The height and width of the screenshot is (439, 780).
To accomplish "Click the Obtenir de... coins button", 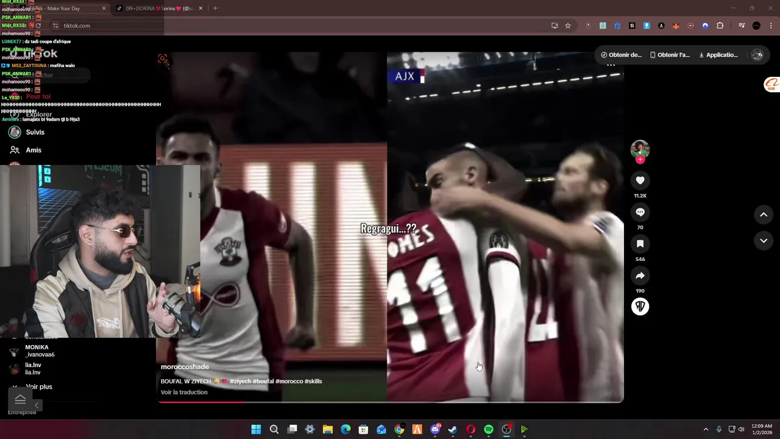I will [x=621, y=55].
